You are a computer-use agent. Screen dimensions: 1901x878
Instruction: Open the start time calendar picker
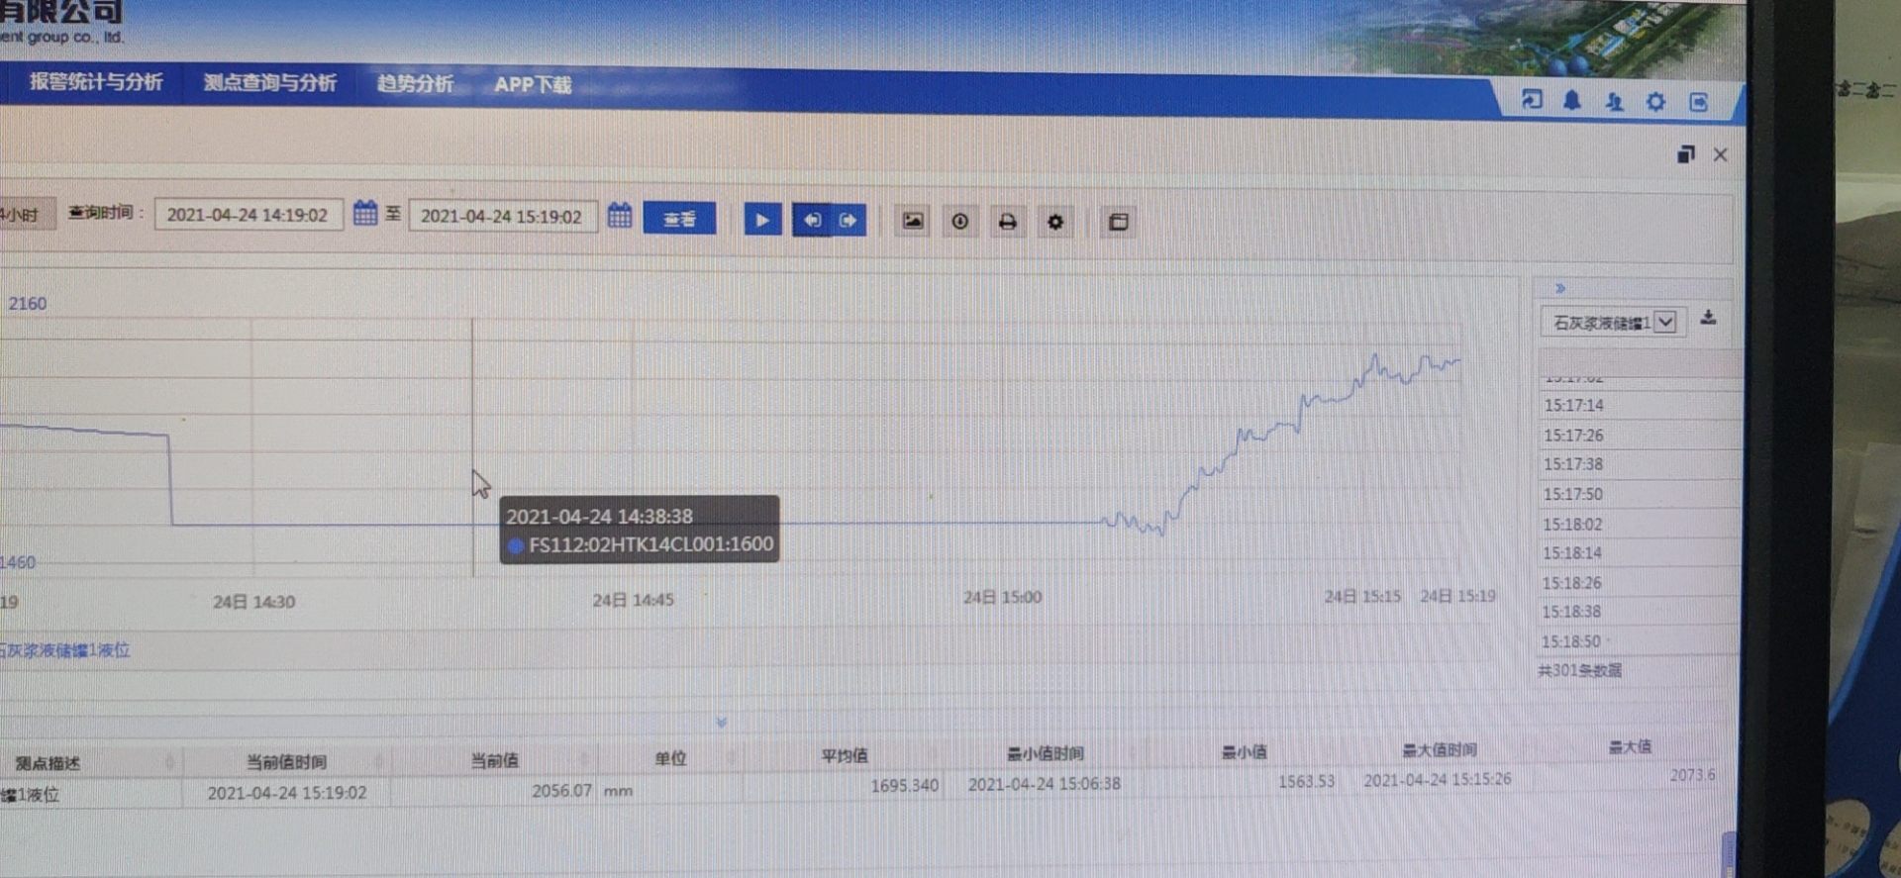(x=365, y=213)
